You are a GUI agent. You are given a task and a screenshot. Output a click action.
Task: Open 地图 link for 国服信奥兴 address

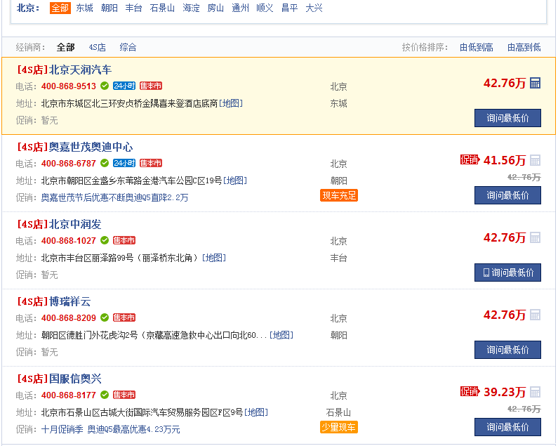coord(256,412)
